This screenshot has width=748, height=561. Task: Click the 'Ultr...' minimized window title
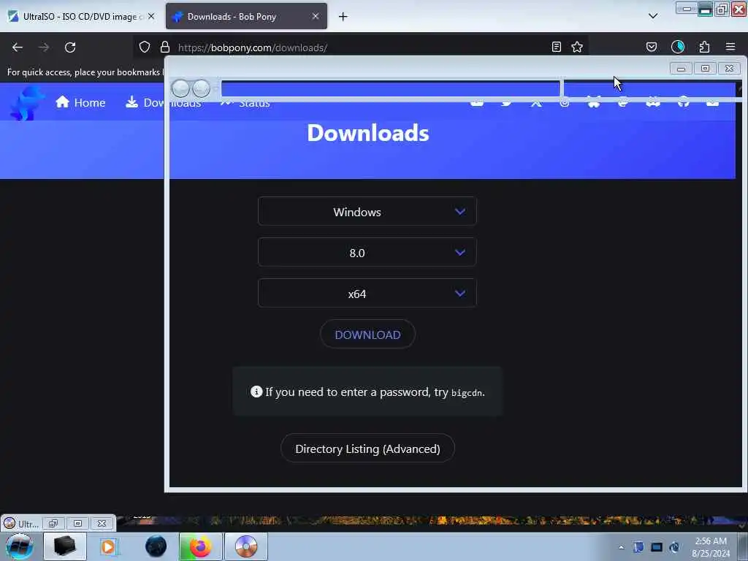point(28,524)
